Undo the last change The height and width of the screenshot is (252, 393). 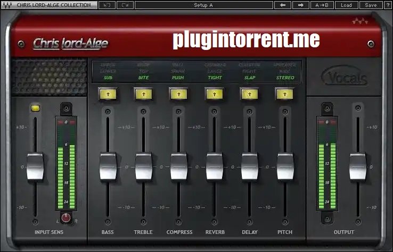[107, 5]
